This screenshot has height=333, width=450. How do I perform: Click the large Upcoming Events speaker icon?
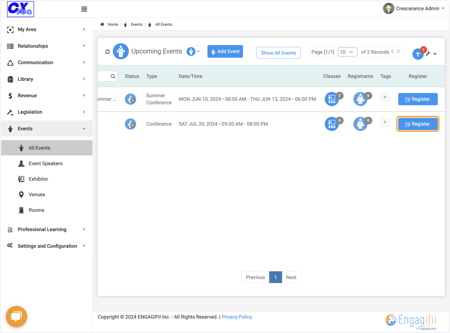pyautogui.click(x=121, y=51)
